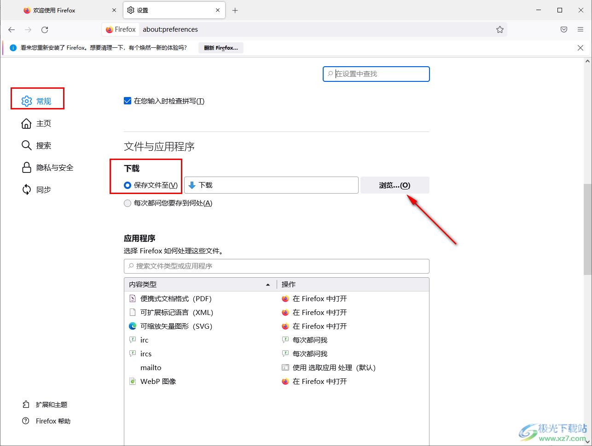Click the WebP image file icon
The height and width of the screenshot is (446, 592).
133,381
